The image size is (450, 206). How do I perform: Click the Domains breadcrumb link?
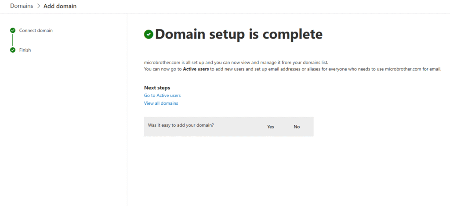(x=22, y=6)
